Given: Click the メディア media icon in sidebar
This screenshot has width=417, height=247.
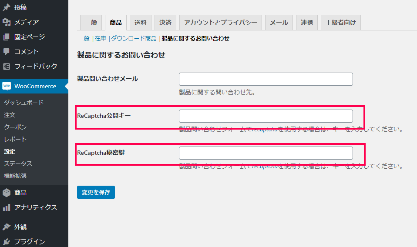Looking at the screenshot, I should pyautogui.click(x=7, y=22).
